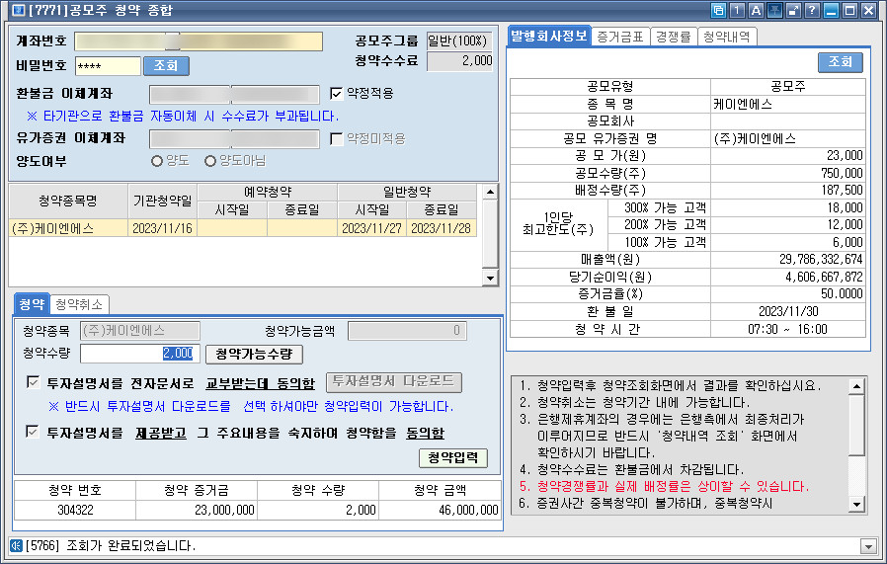Toggle 투자설명서 숙지 청약 동의 checkbox
The height and width of the screenshot is (564, 887).
pos(33,433)
